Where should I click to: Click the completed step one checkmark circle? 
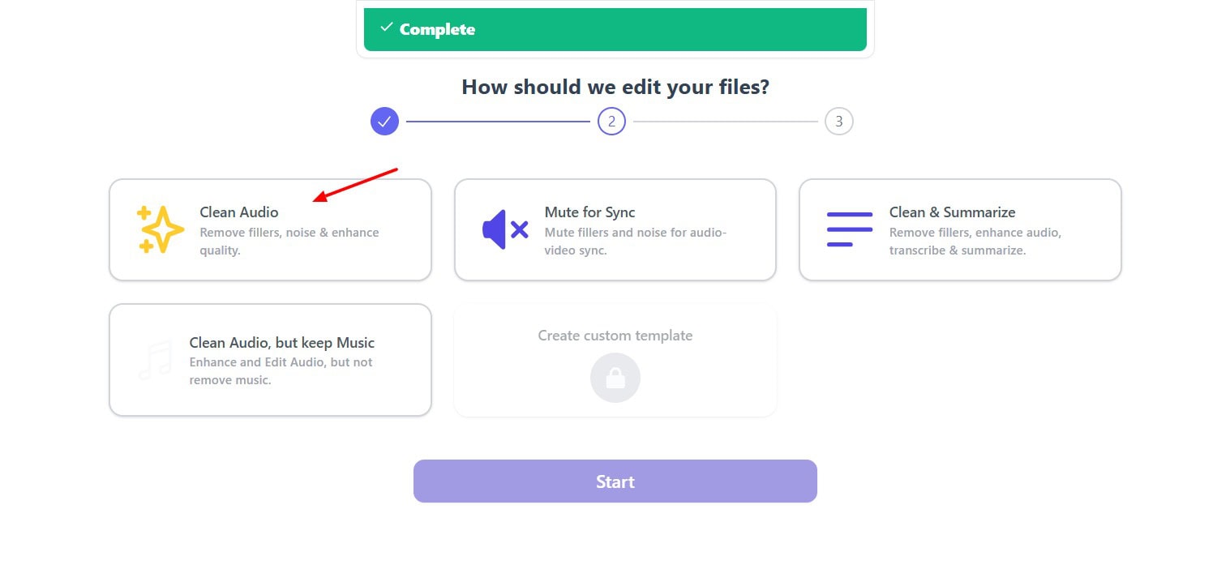(x=384, y=122)
